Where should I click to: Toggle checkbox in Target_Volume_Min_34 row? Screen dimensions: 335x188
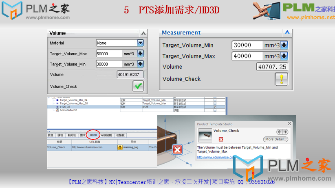click(215, 100)
